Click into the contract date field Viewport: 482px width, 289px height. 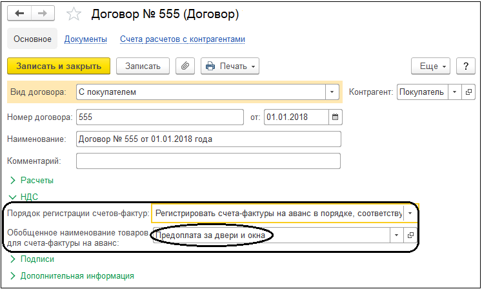pyautogui.click(x=296, y=117)
